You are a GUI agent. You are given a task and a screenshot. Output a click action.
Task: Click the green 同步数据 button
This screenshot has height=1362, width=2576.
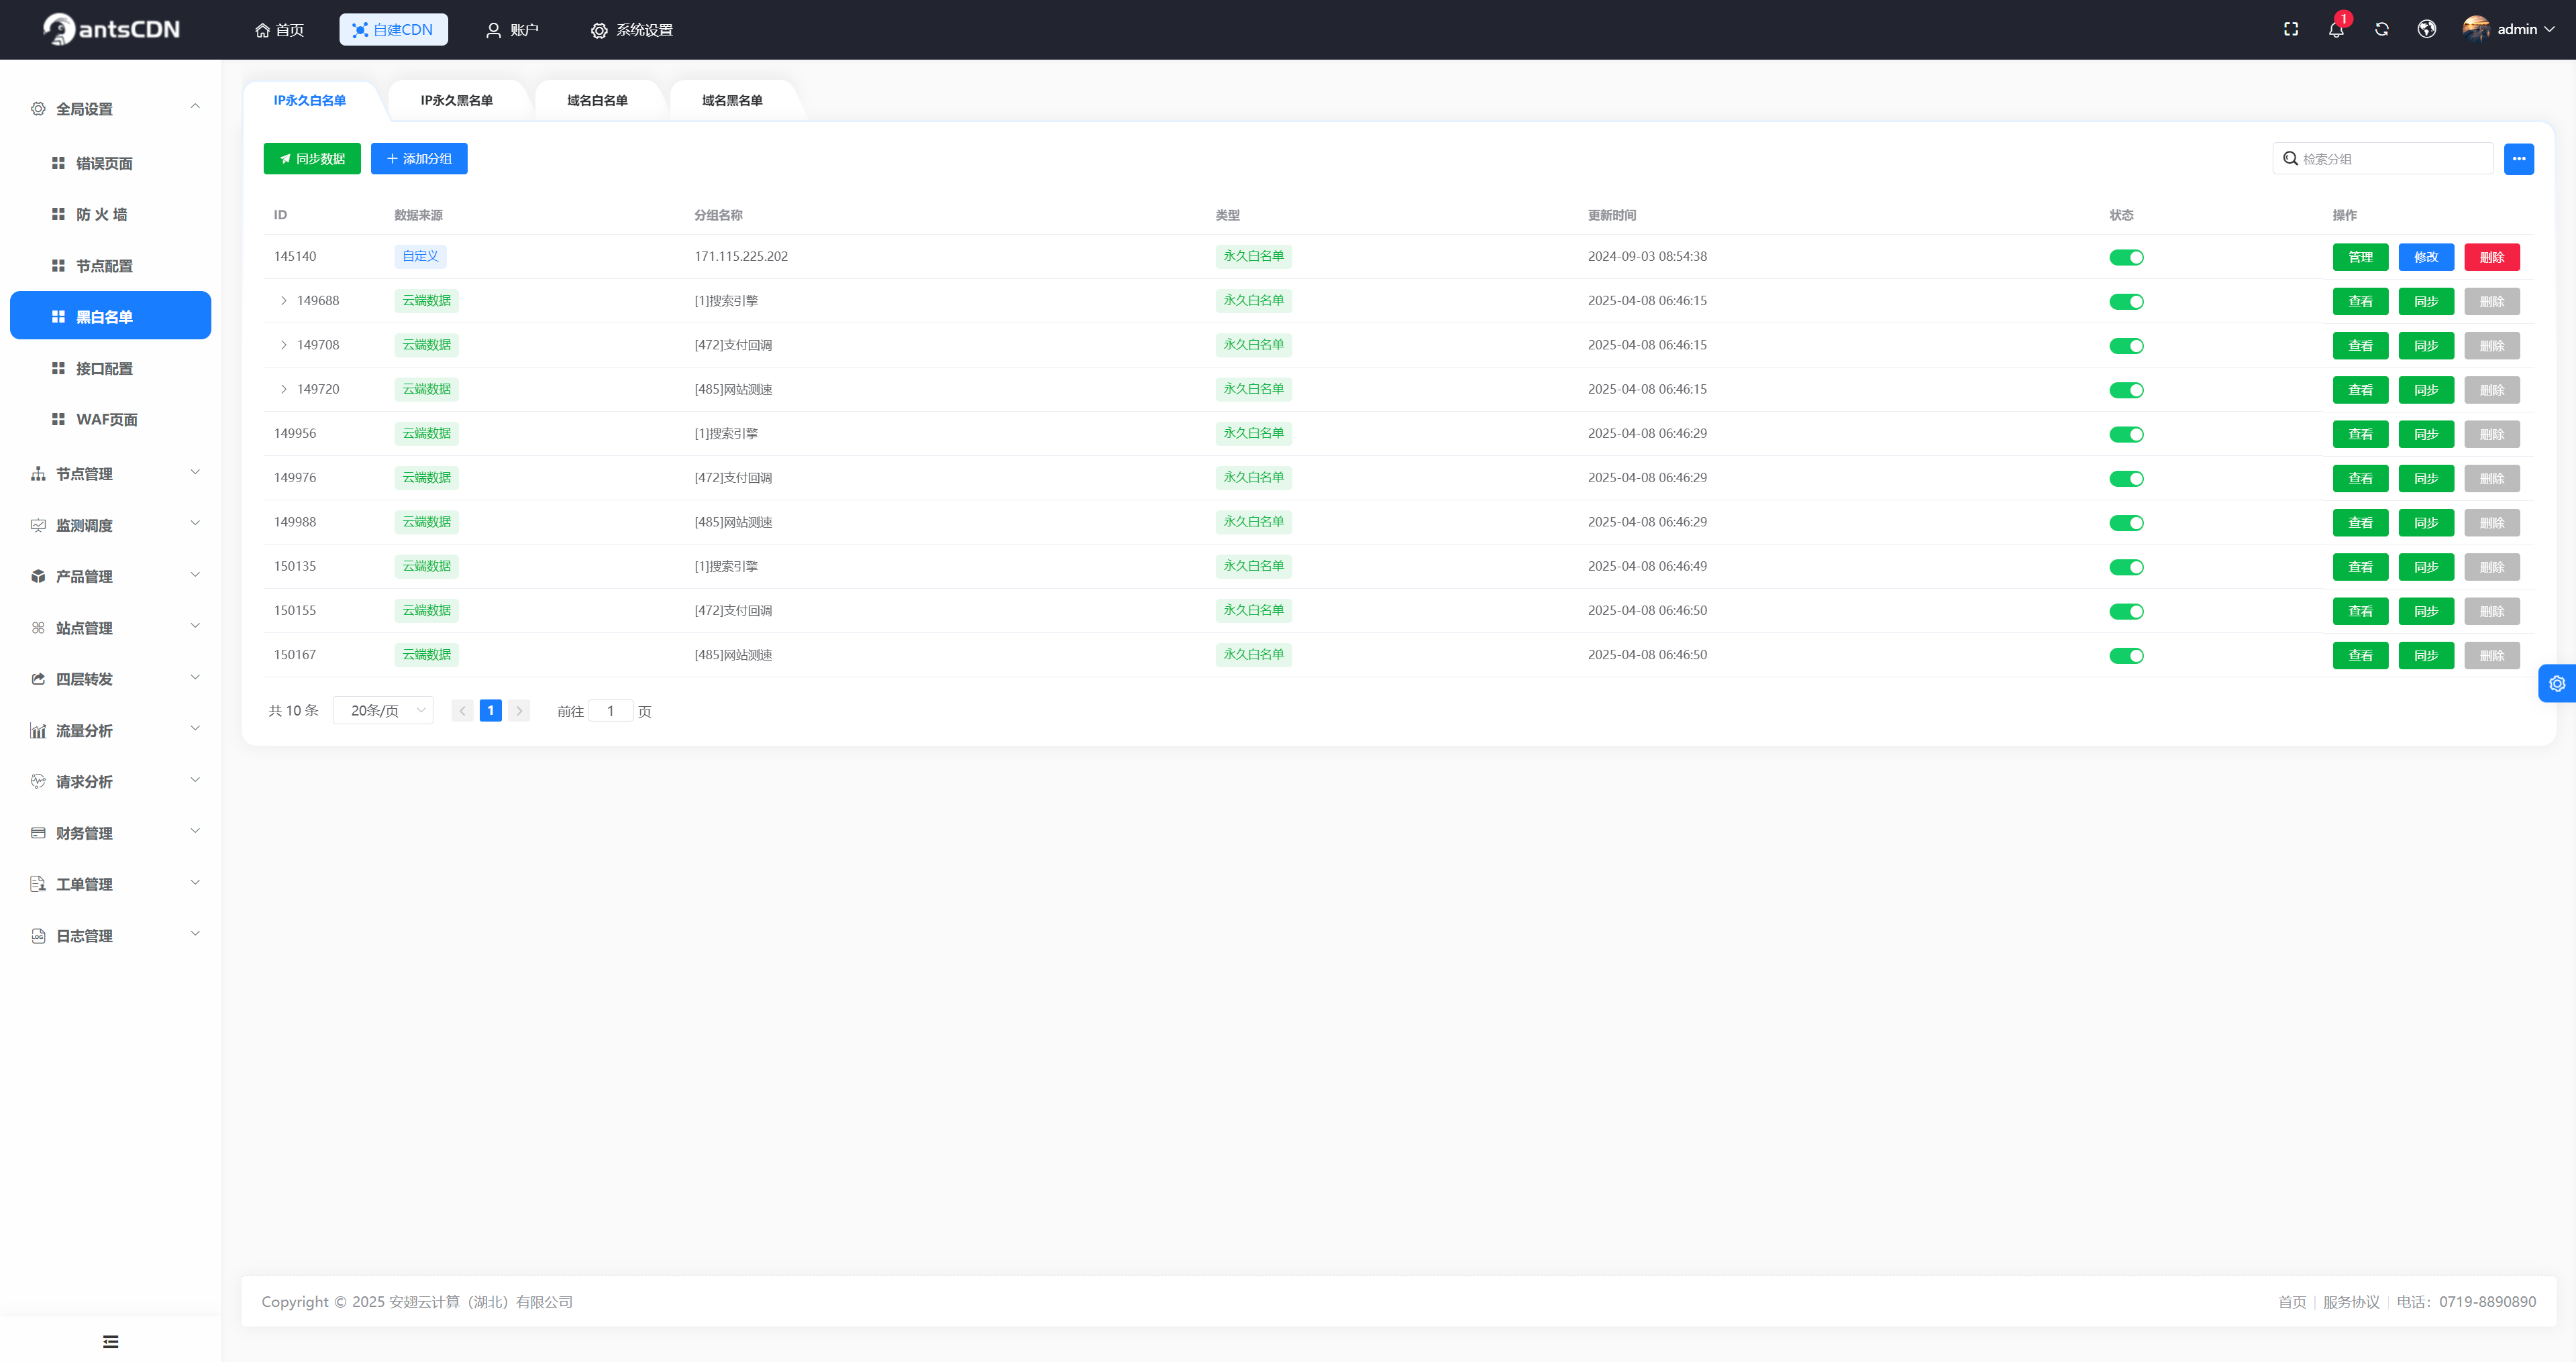coord(312,159)
